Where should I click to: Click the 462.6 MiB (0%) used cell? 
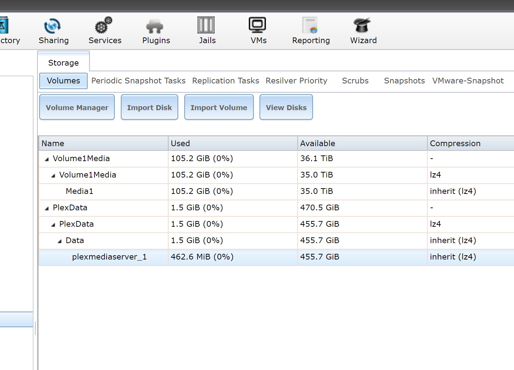click(x=233, y=257)
